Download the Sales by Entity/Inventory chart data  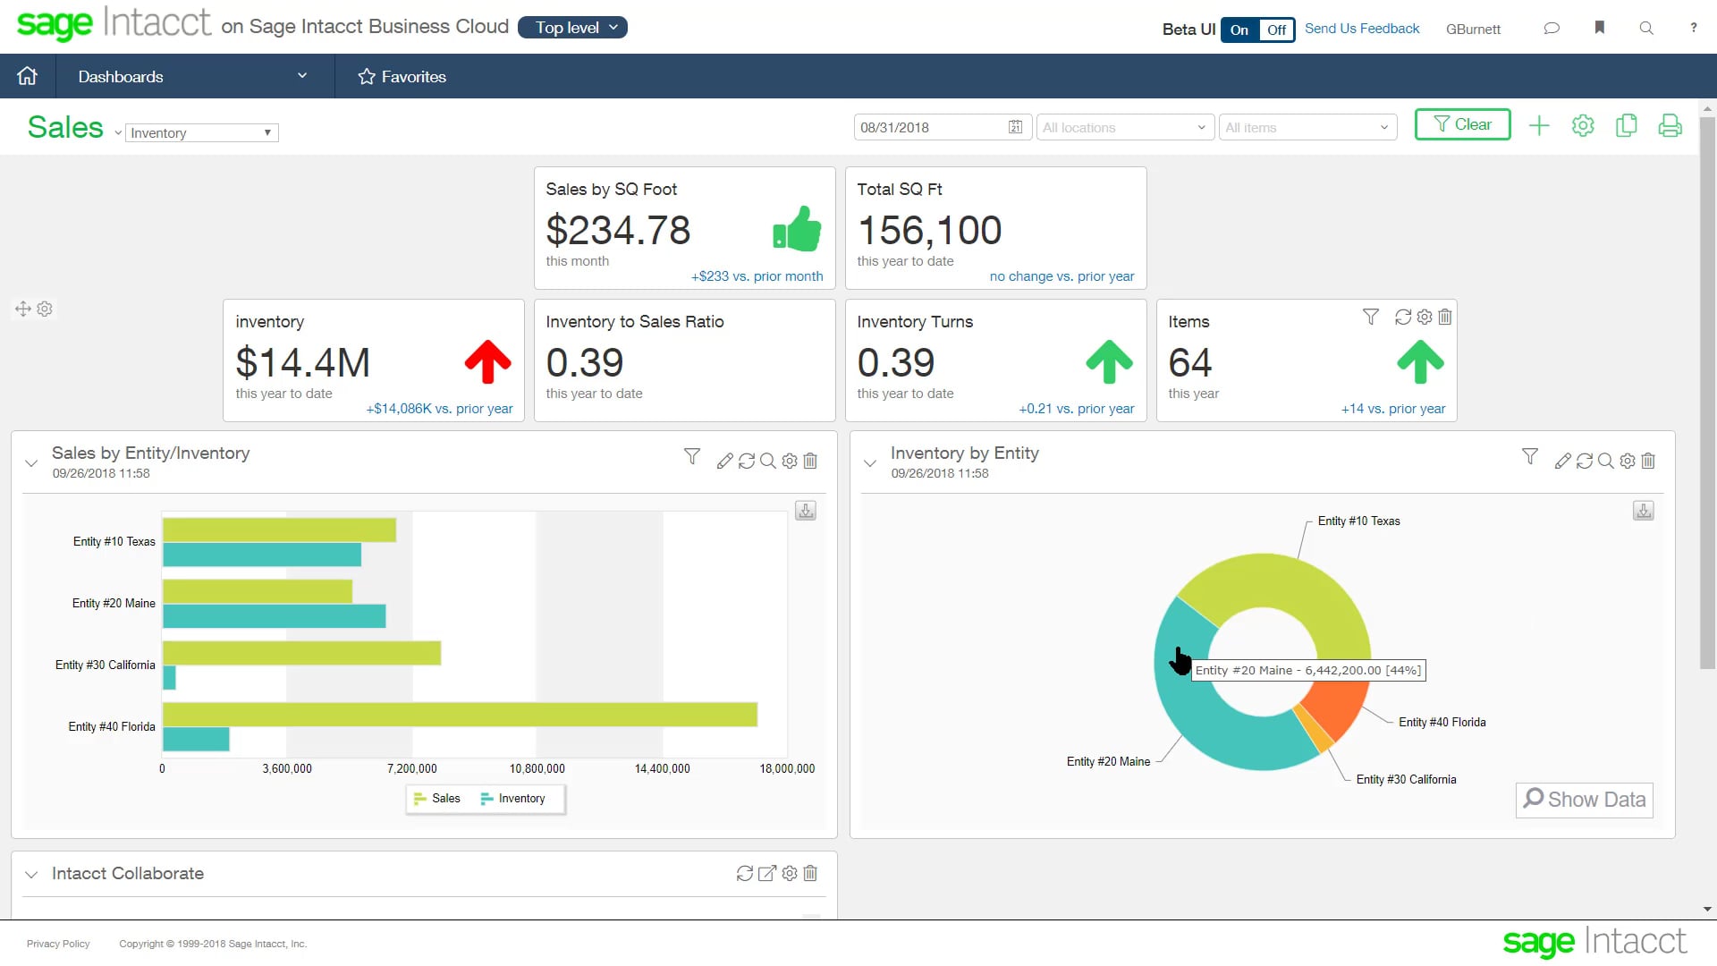[804, 510]
